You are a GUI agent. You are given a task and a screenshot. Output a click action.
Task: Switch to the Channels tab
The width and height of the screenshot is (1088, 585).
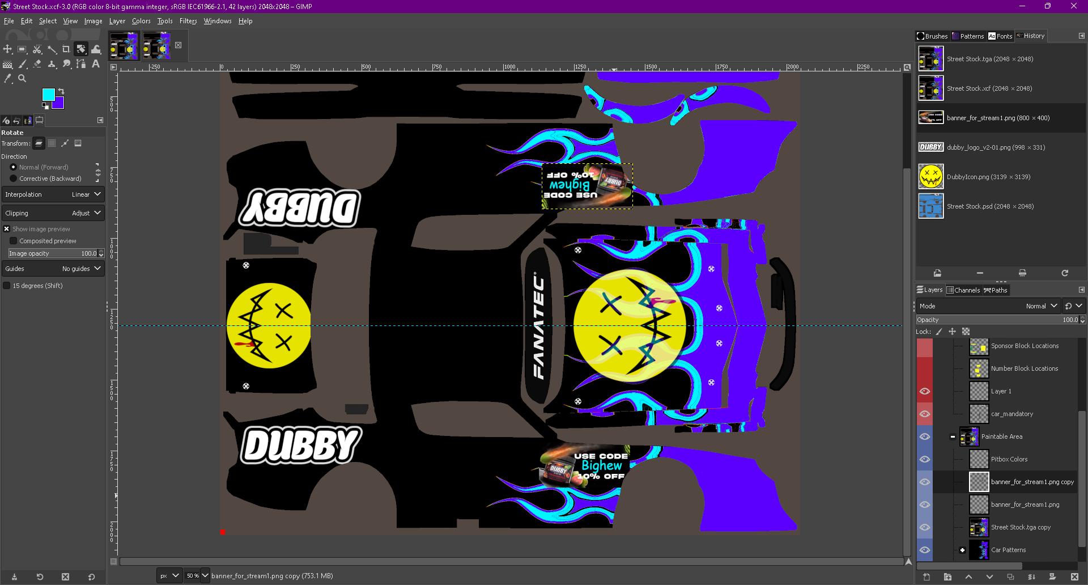[x=963, y=290]
